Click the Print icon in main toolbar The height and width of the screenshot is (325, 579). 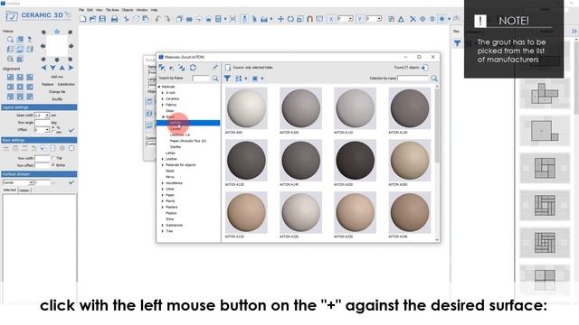pos(115,19)
